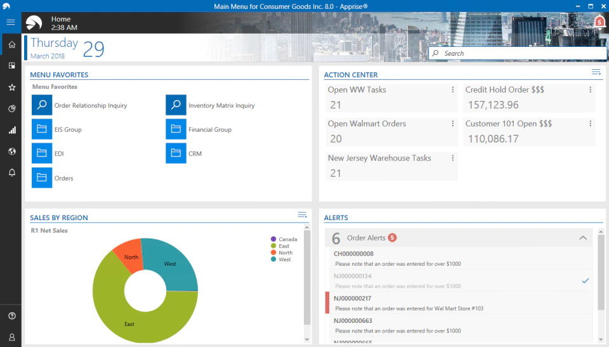Image resolution: width=609 pixels, height=347 pixels.
Task: Click the red alert bell badge
Action: click(x=599, y=22)
